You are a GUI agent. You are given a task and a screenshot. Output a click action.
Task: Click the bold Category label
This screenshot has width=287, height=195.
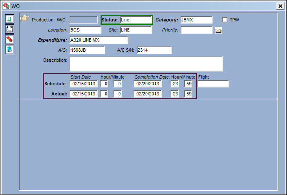[167, 20]
